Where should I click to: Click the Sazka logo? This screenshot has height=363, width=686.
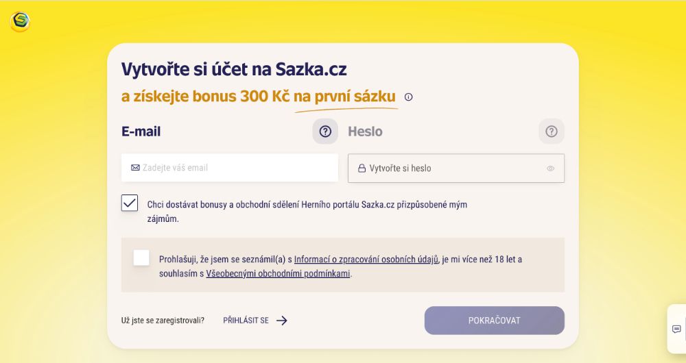[20, 21]
